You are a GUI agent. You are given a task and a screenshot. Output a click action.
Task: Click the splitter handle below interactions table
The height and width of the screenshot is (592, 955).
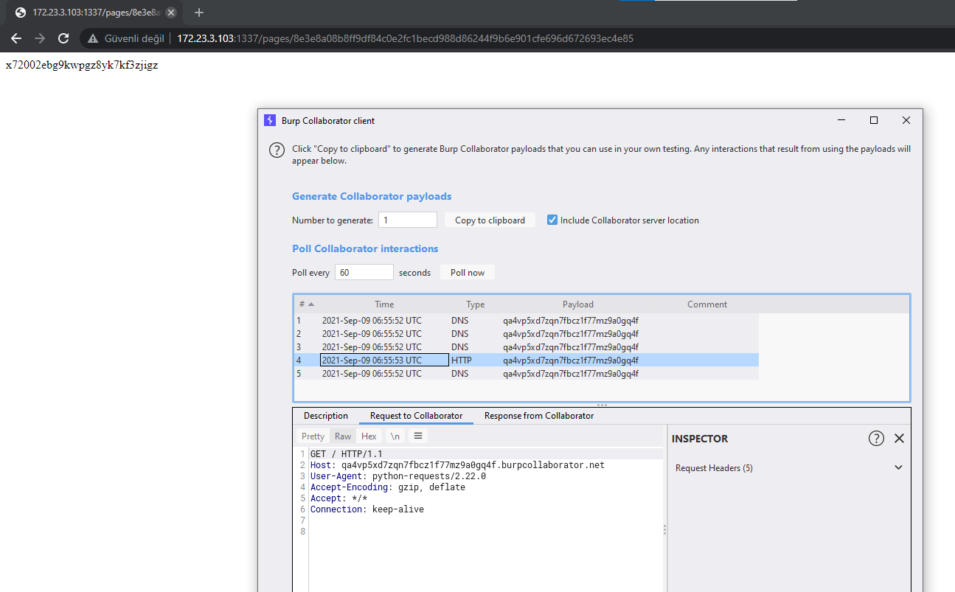coord(602,405)
